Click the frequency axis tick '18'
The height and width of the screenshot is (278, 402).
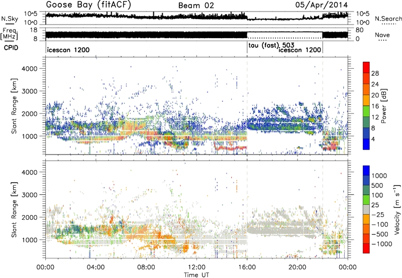[34, 30]
